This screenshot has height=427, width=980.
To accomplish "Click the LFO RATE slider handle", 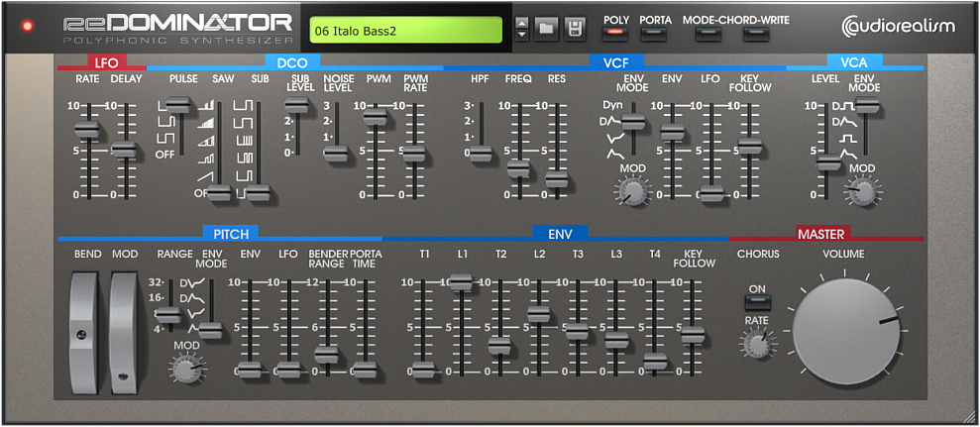I will [x=87, y=130].
